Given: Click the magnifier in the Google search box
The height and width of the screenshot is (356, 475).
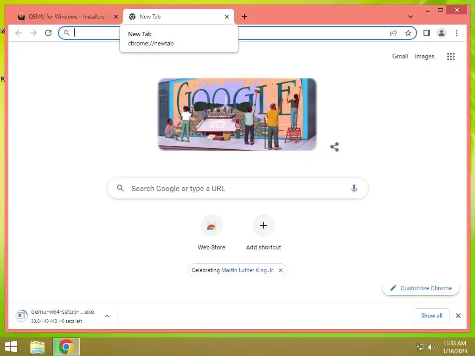Looking at the screenshot, I should click(120, 188).
